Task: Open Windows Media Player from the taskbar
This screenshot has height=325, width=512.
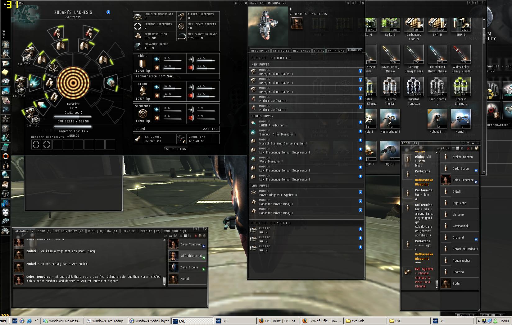Action: pos(149,321)
